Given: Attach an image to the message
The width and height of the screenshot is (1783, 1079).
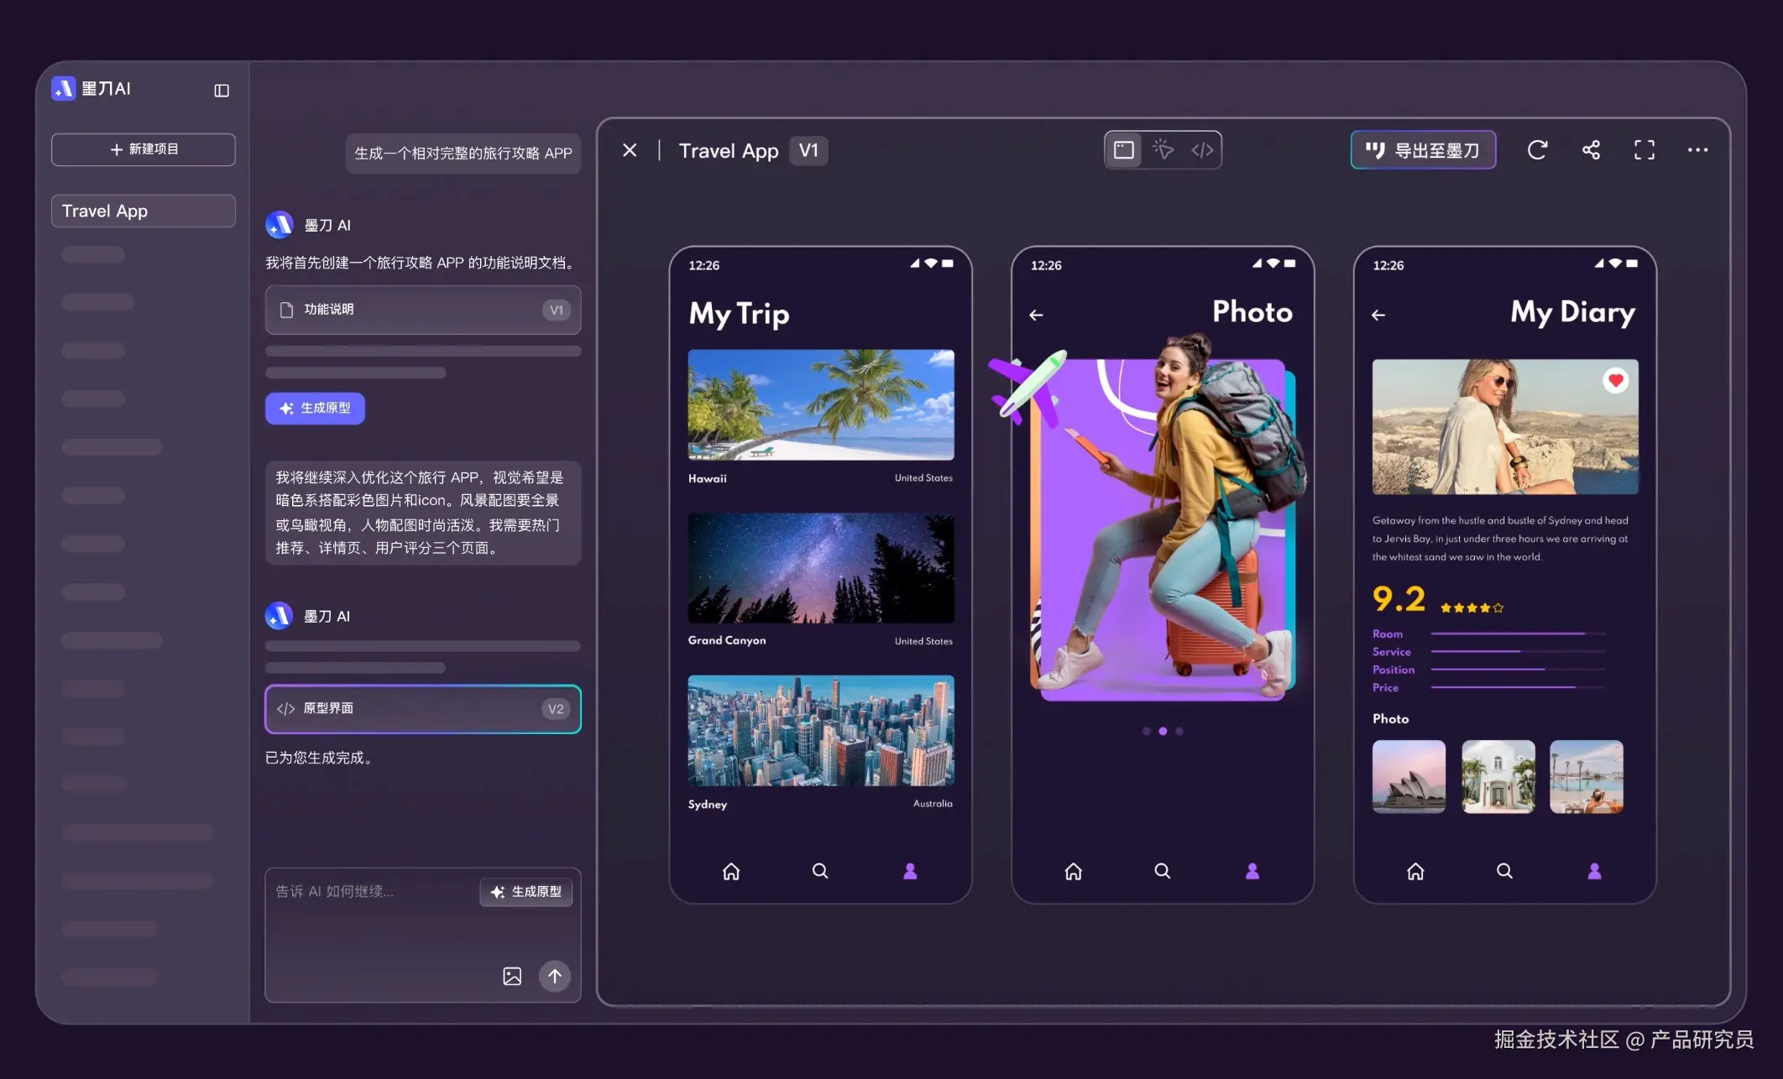Looking at the screenshot, I should [x=512, y=976].
